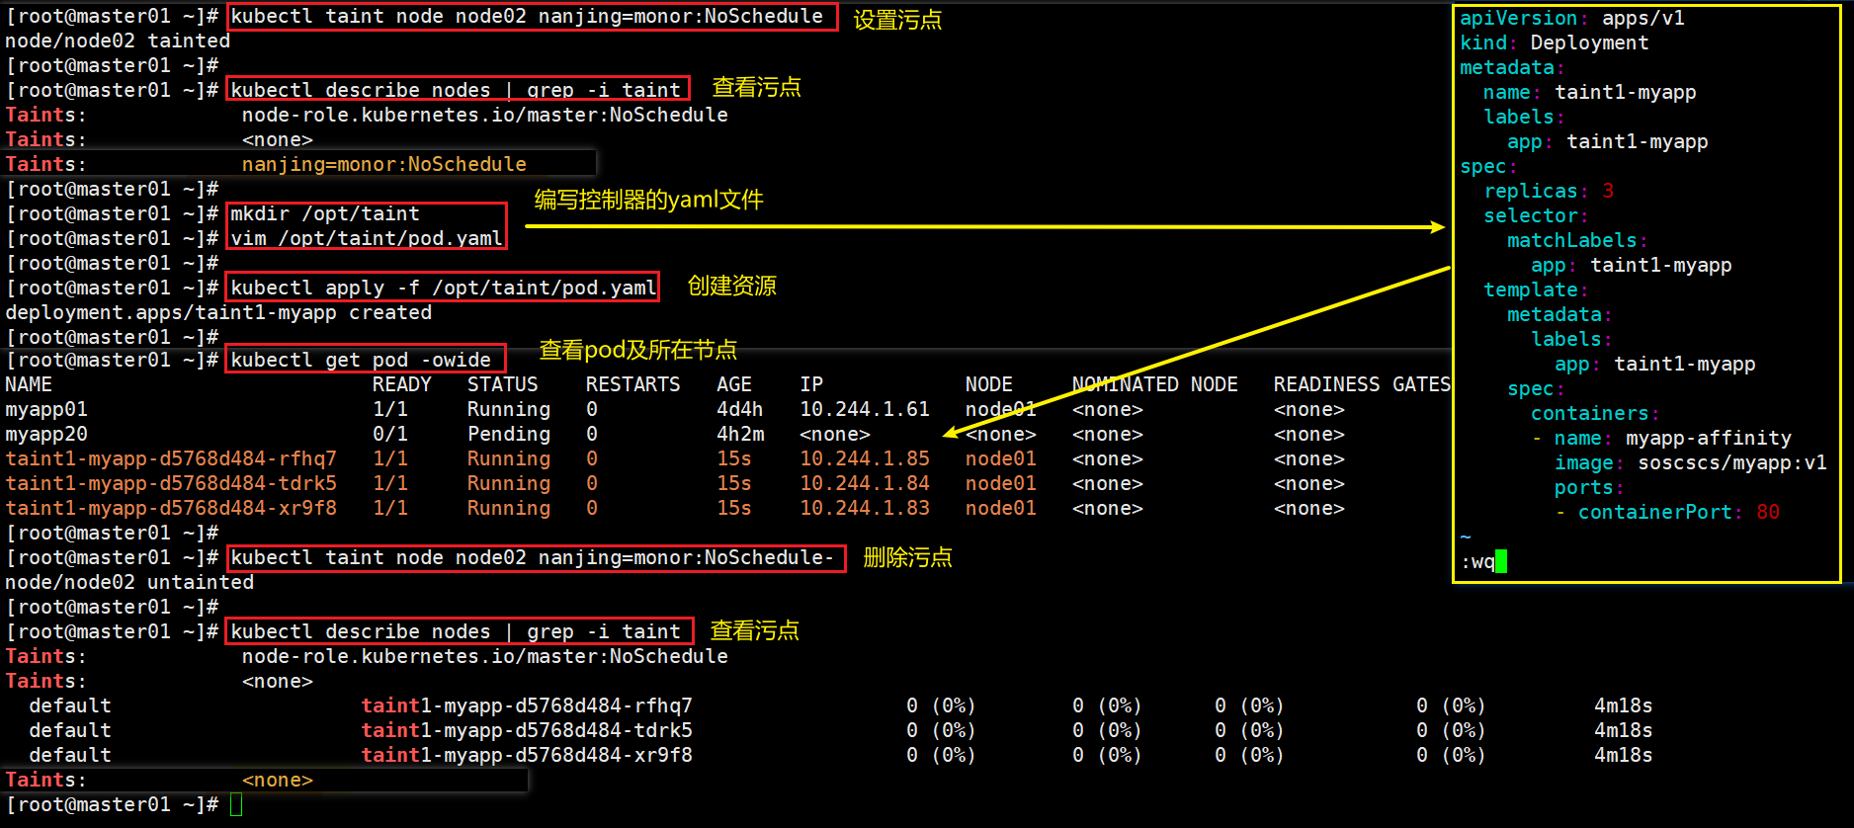Click 'deployment.apps/taint1-myapp created' output
Screen dimensions: 1854x828
tap(218, 312)
